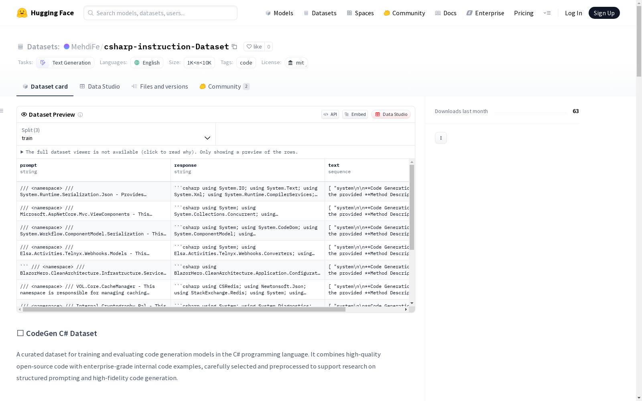The width and height of the screenshot is (642, 401).
Task: Open the MehdiFe profile link
Action: pyautogui.click(x=85, y=47)
